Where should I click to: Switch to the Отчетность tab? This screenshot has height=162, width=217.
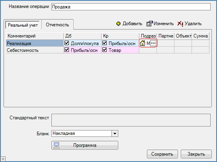[57, 25]
